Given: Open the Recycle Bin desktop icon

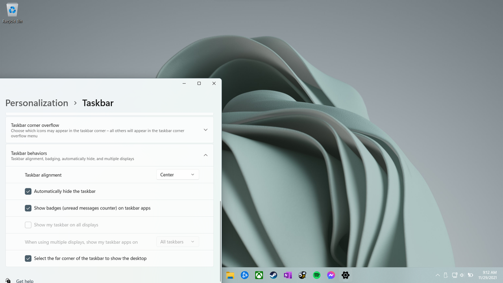Looking at the screenshot, I should click(x=12, y=13).
